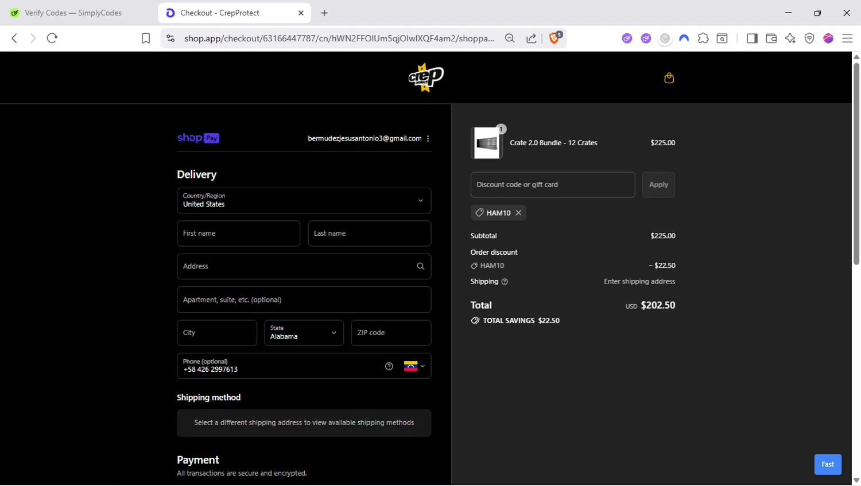The height and width of the screenshot is (486, 861).
Task: Open a new browser tab
Action: pyautogui.click(x=324, y=13)
